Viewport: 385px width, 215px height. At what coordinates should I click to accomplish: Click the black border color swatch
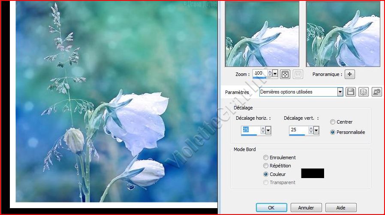313,173
